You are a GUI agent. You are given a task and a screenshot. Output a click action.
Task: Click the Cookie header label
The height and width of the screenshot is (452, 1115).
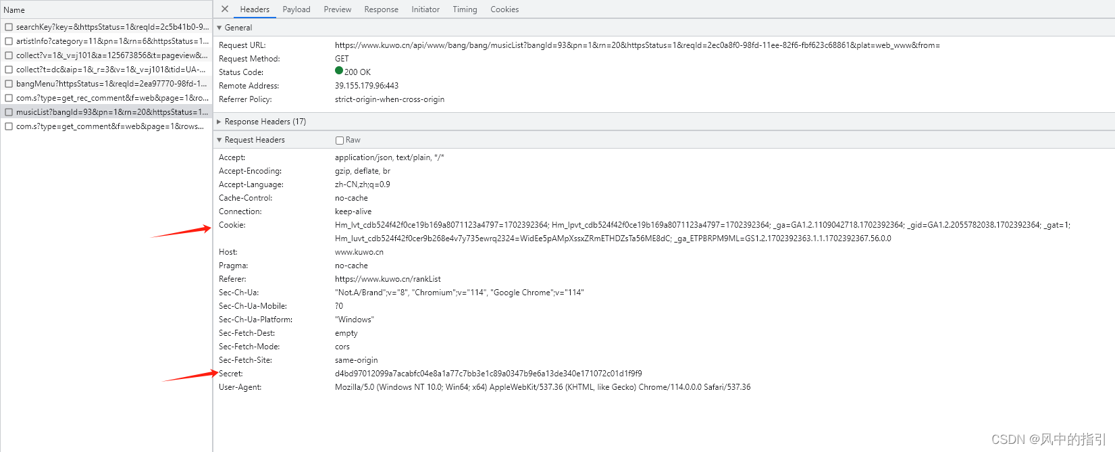pos(232,225)
